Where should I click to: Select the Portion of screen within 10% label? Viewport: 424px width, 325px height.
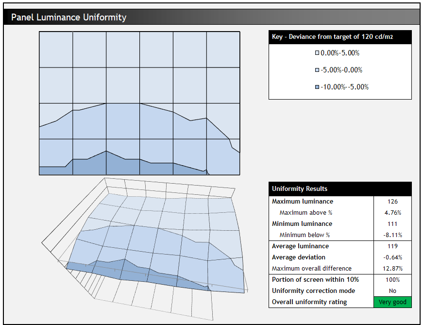pos(315,280)
